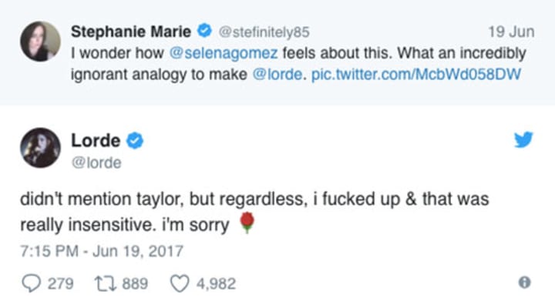The height and width of the screenshot is (308, 555).
Task: Click the @lorde mention in Stephanie's tweet
Action: (284, 75)
